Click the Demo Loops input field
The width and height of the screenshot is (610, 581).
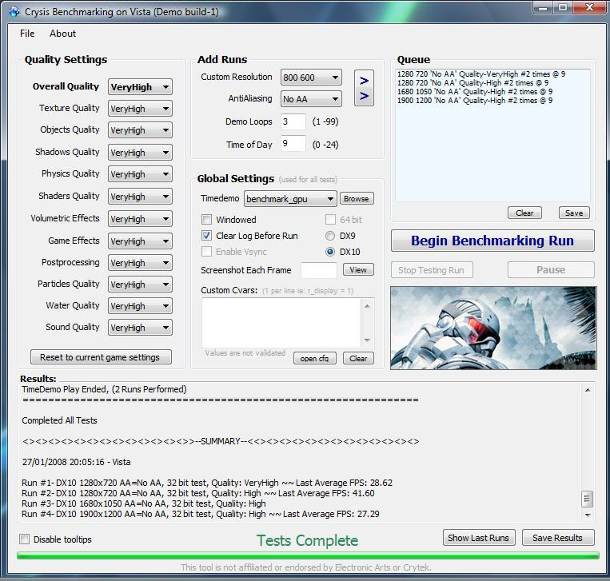293,122
